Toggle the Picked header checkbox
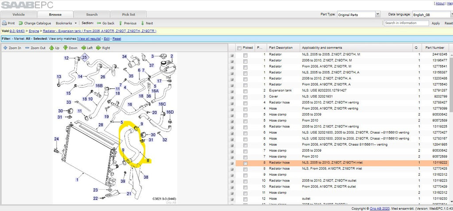The width and height of the screenshot is (453, 211). pos(239,48)
